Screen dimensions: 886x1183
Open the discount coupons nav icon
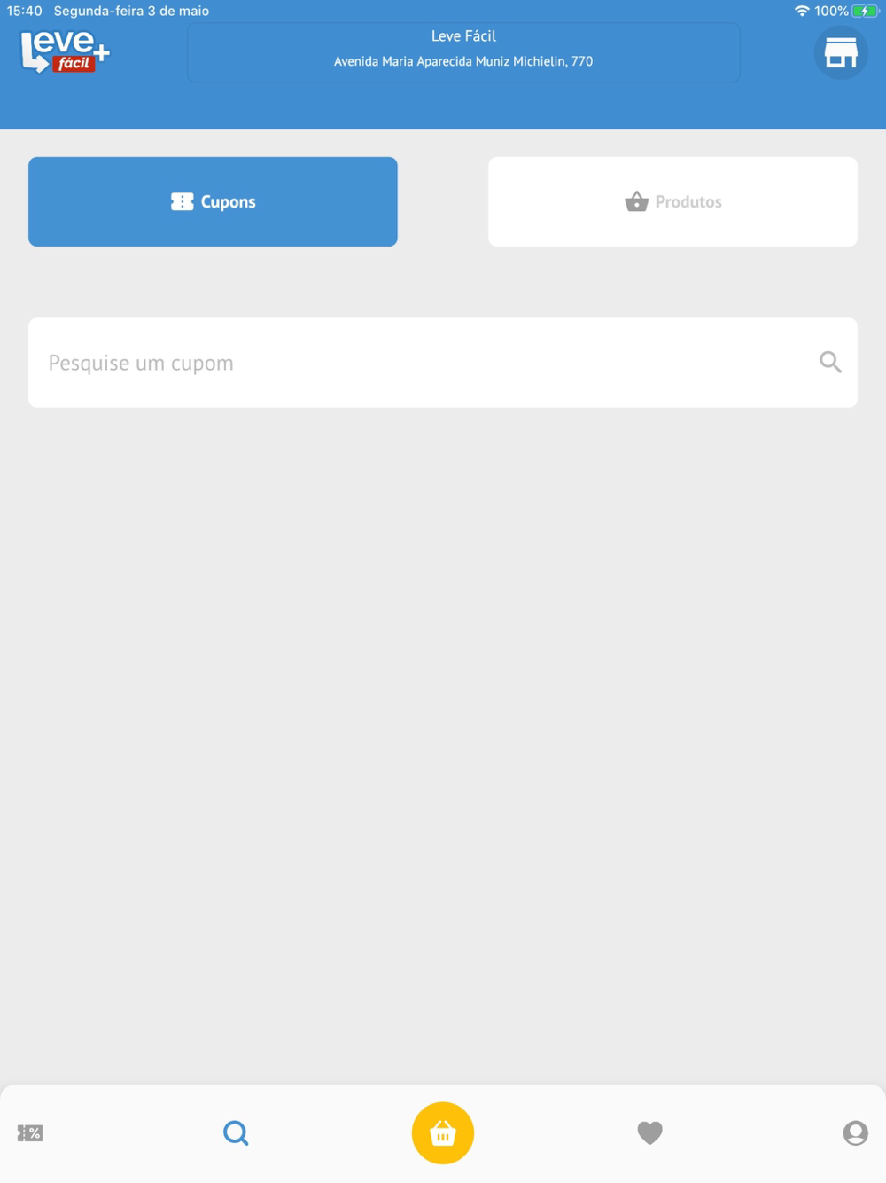(x=30, y=1132)
